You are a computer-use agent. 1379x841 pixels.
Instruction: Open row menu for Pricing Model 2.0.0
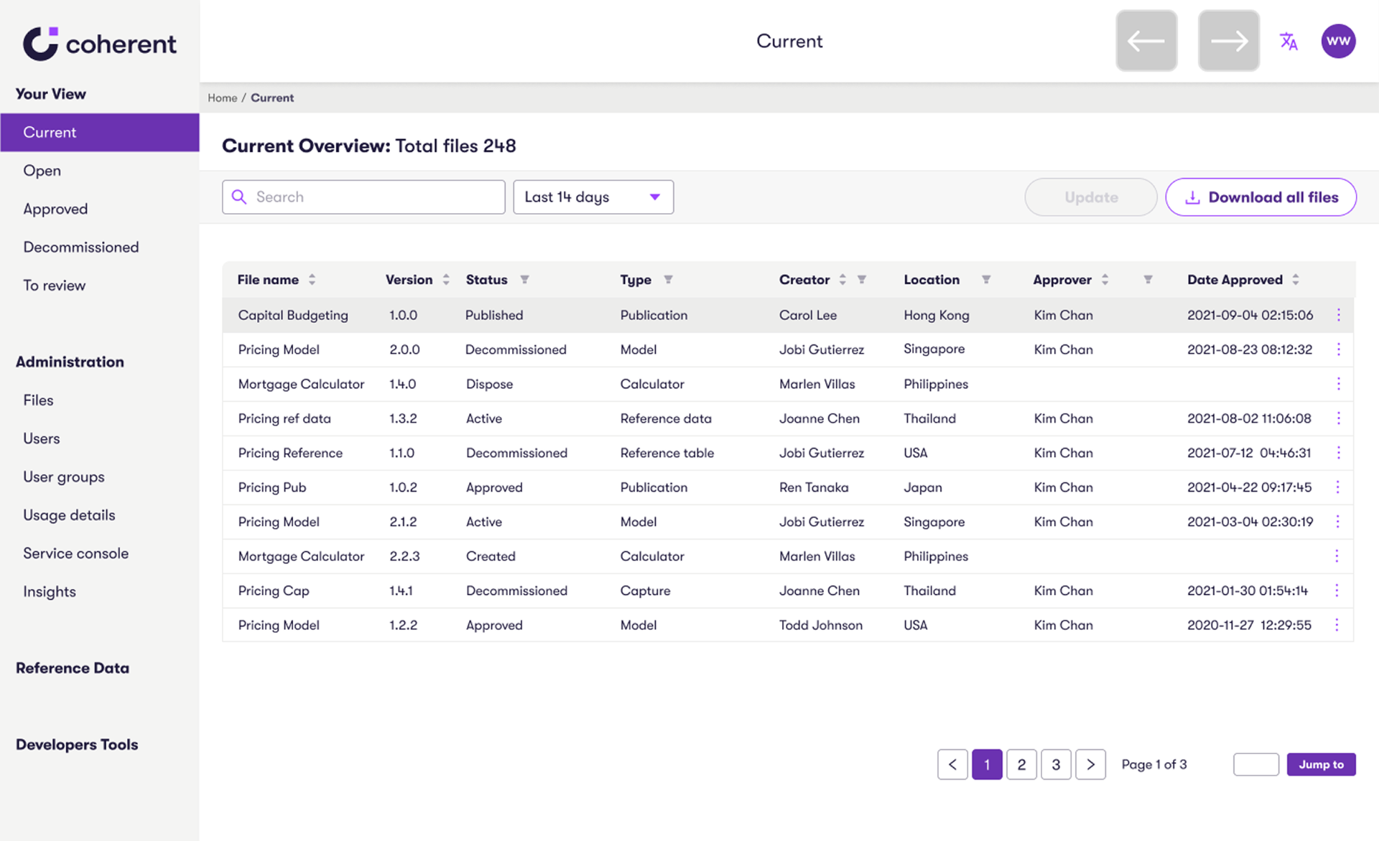tap(1338, 349)
